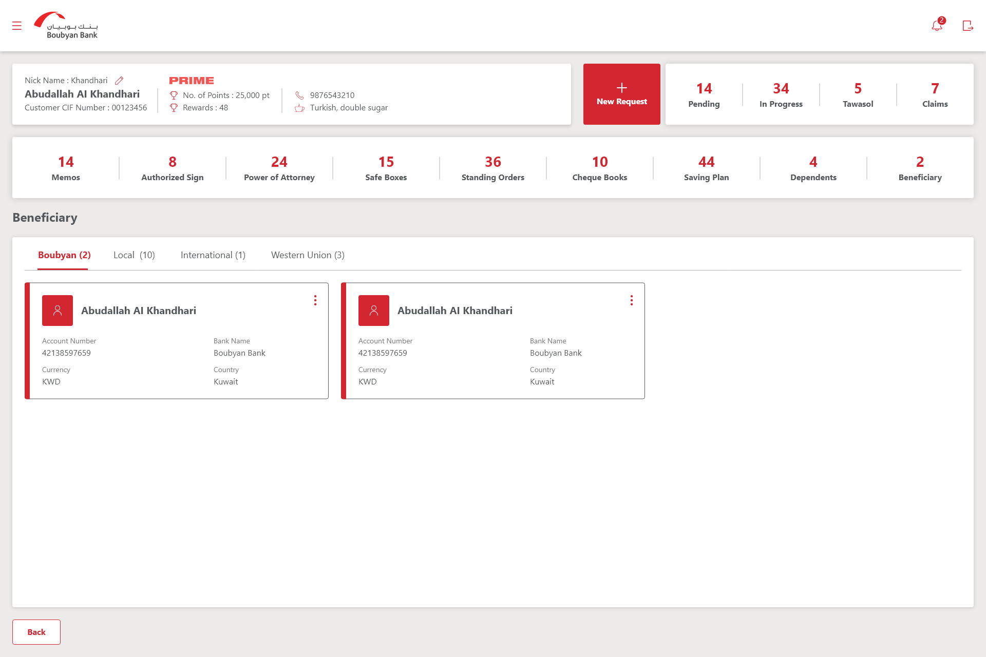Click the Boubyan Bank logo
The image size is (986, 657).
(66, 26)
